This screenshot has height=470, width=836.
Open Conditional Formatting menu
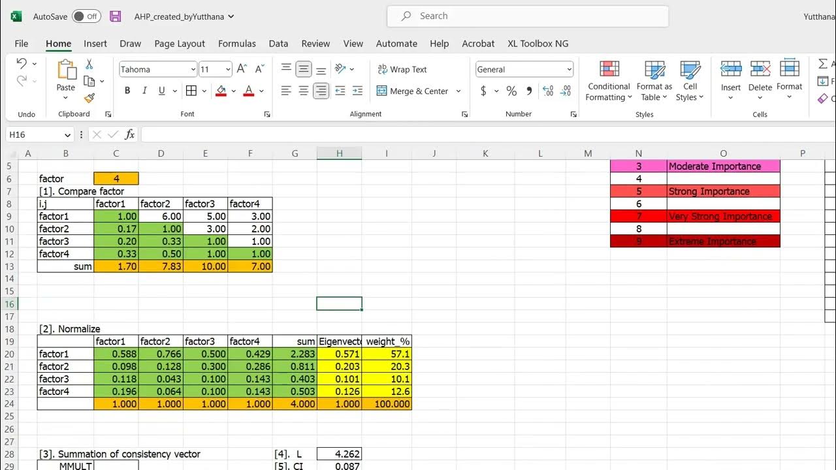[x=609, y=81]
